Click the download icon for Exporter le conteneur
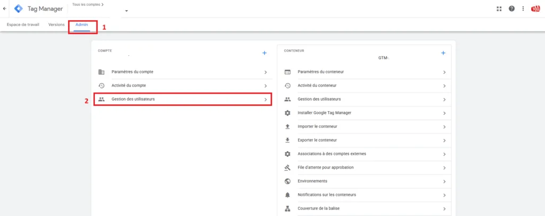The image size is (545, 216). (x=287, y=140)
